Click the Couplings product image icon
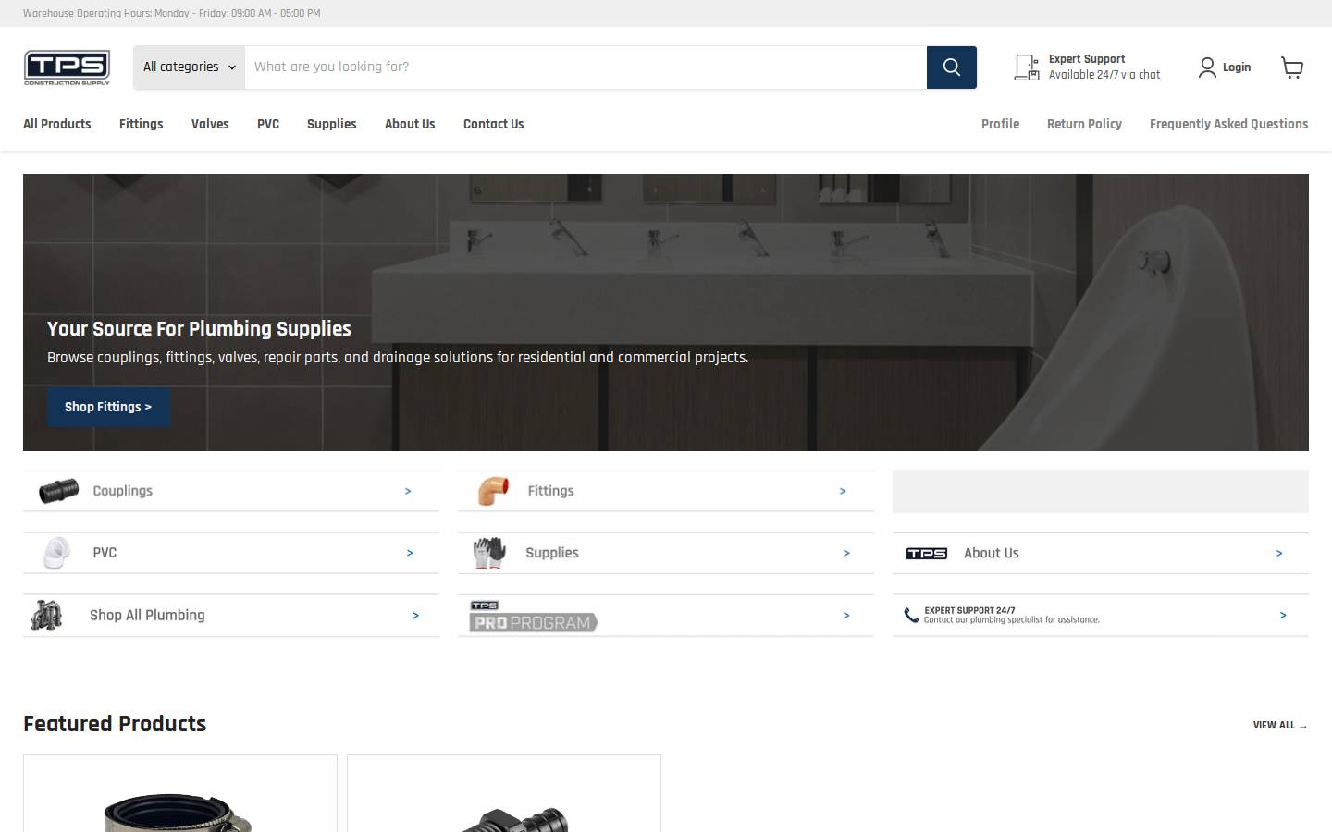 tap(58, 491)
